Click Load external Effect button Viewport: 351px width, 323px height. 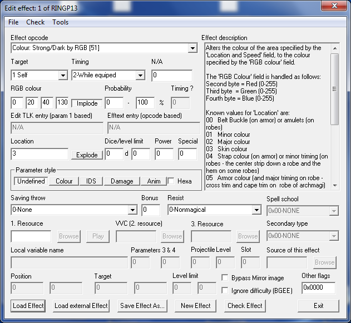pyautogui.click(x=81, y=306)
